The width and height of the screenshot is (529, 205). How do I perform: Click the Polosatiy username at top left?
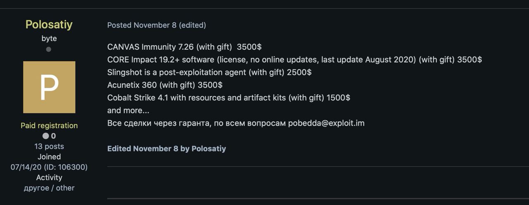pyautogui.click(x=49, y=25)
